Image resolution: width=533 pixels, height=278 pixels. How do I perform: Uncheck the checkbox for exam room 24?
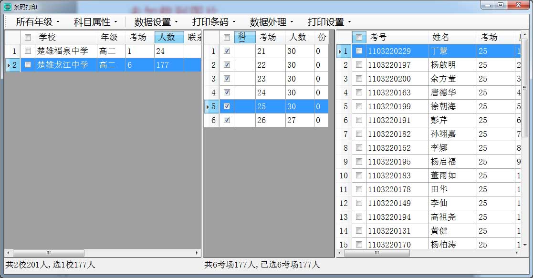pyautogui.click(x=227, y=93)
